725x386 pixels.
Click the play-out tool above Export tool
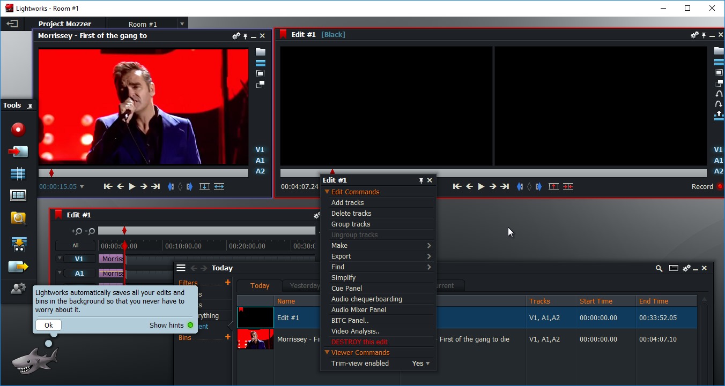tap(18, 245)
